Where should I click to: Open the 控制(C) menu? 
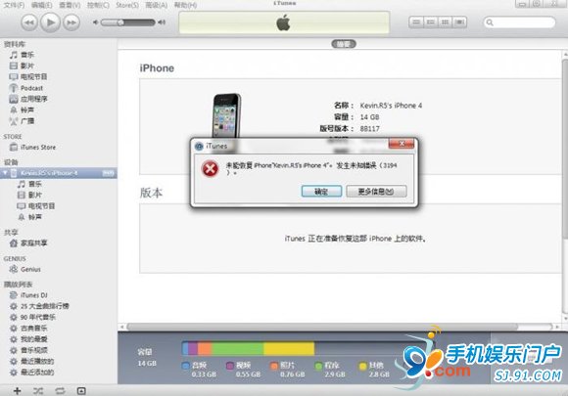98,5
